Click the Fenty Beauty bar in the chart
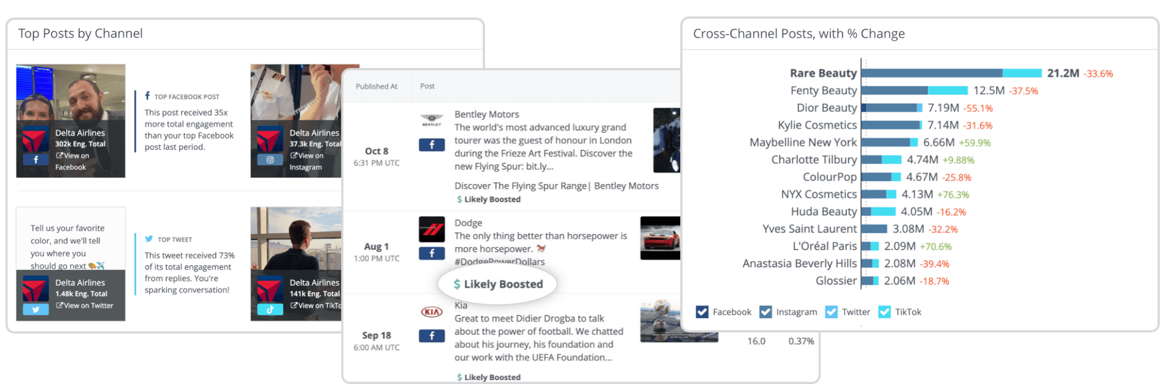 pos(915,90)
